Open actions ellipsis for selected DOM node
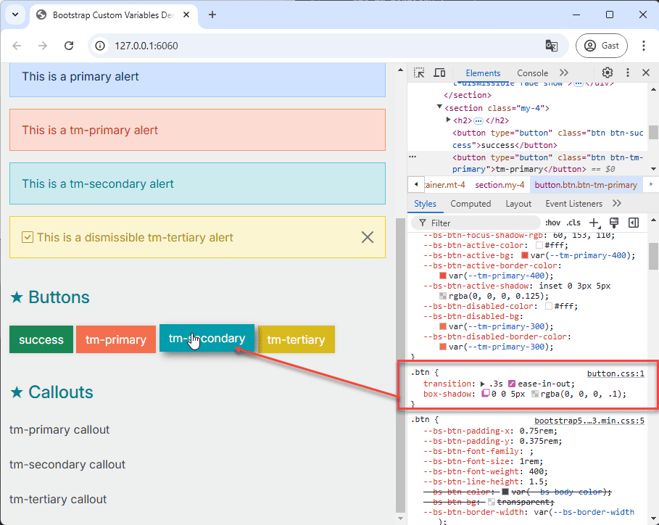Image resolution: width=659 pixels, height=525 pixels. [x=413, y=157]
